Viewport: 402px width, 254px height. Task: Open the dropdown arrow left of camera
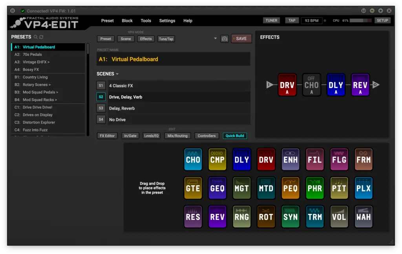(x=215, y=39)
